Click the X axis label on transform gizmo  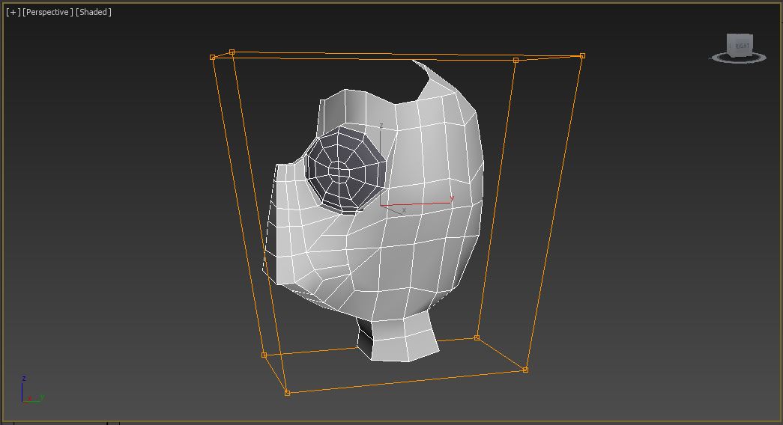[x=404, y=211]
